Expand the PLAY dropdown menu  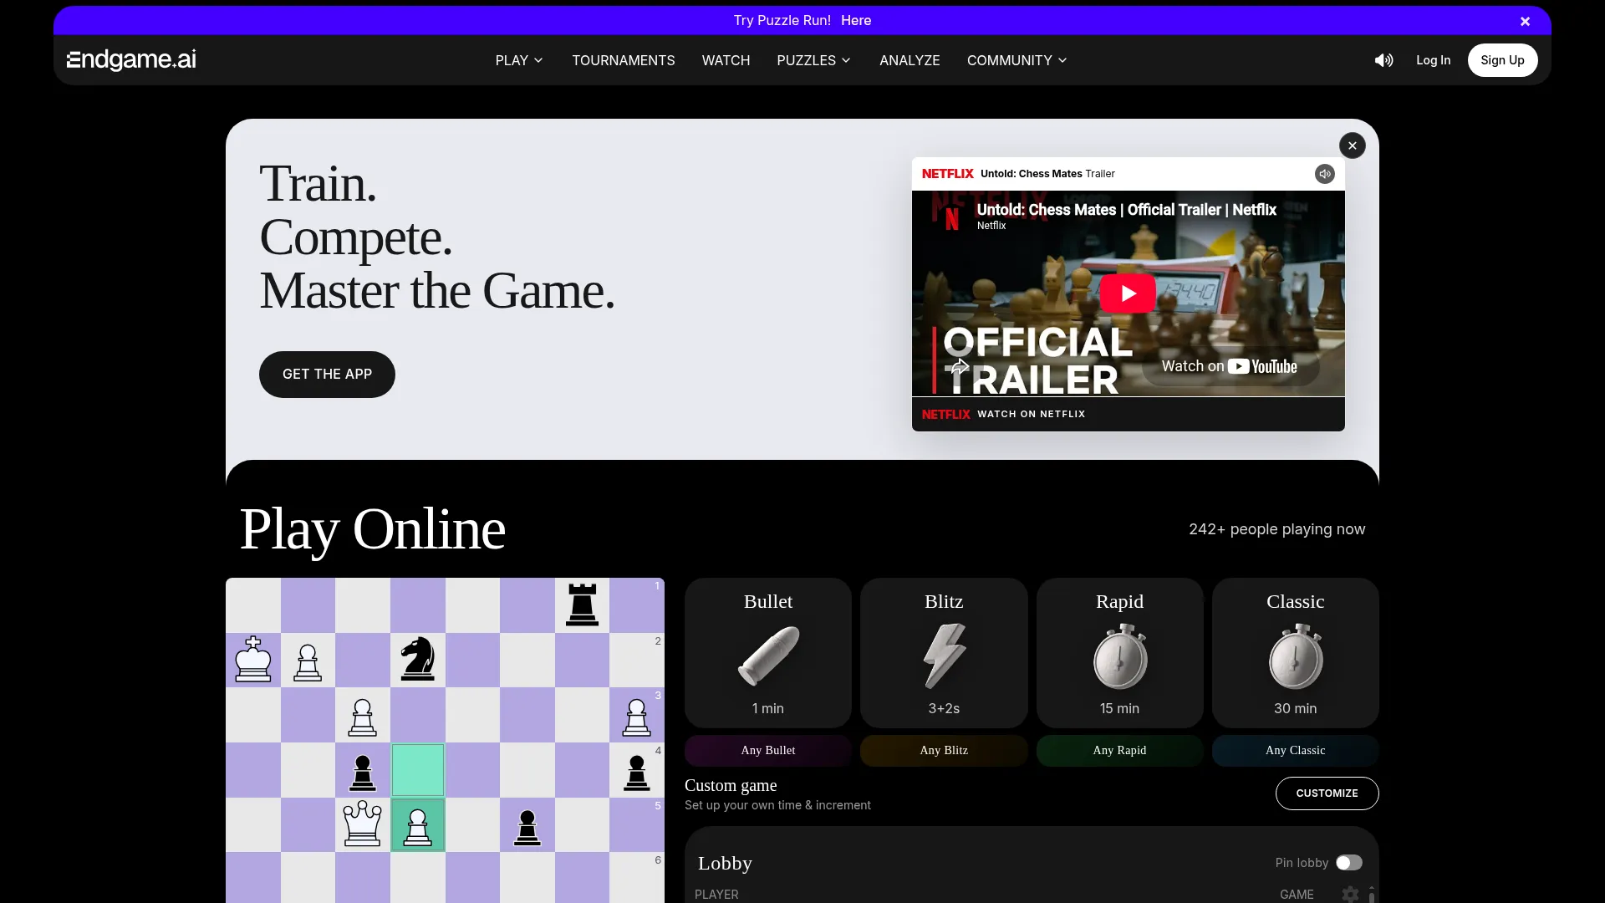click(519, 60)
